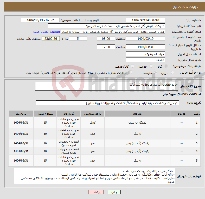Click the remaining days field showing 5
Viewport: 205px width, 199px height.
(x=78, y=39)
